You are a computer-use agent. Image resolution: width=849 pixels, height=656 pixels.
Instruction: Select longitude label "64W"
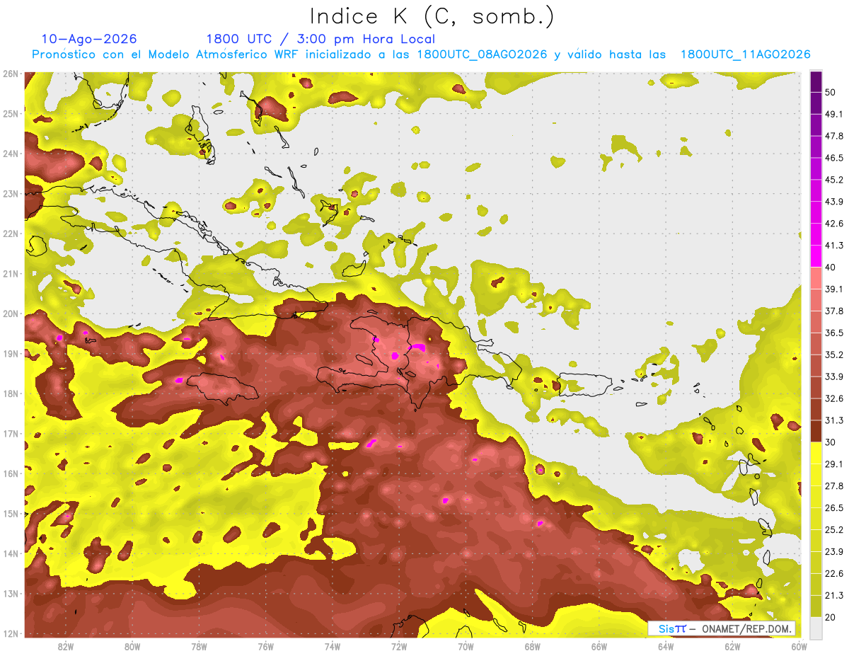[x=666, y=647]
